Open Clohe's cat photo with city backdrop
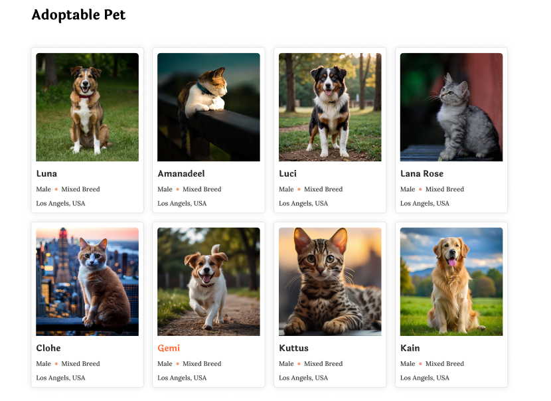The image size is (551, 401). click(x=87, y=281)
